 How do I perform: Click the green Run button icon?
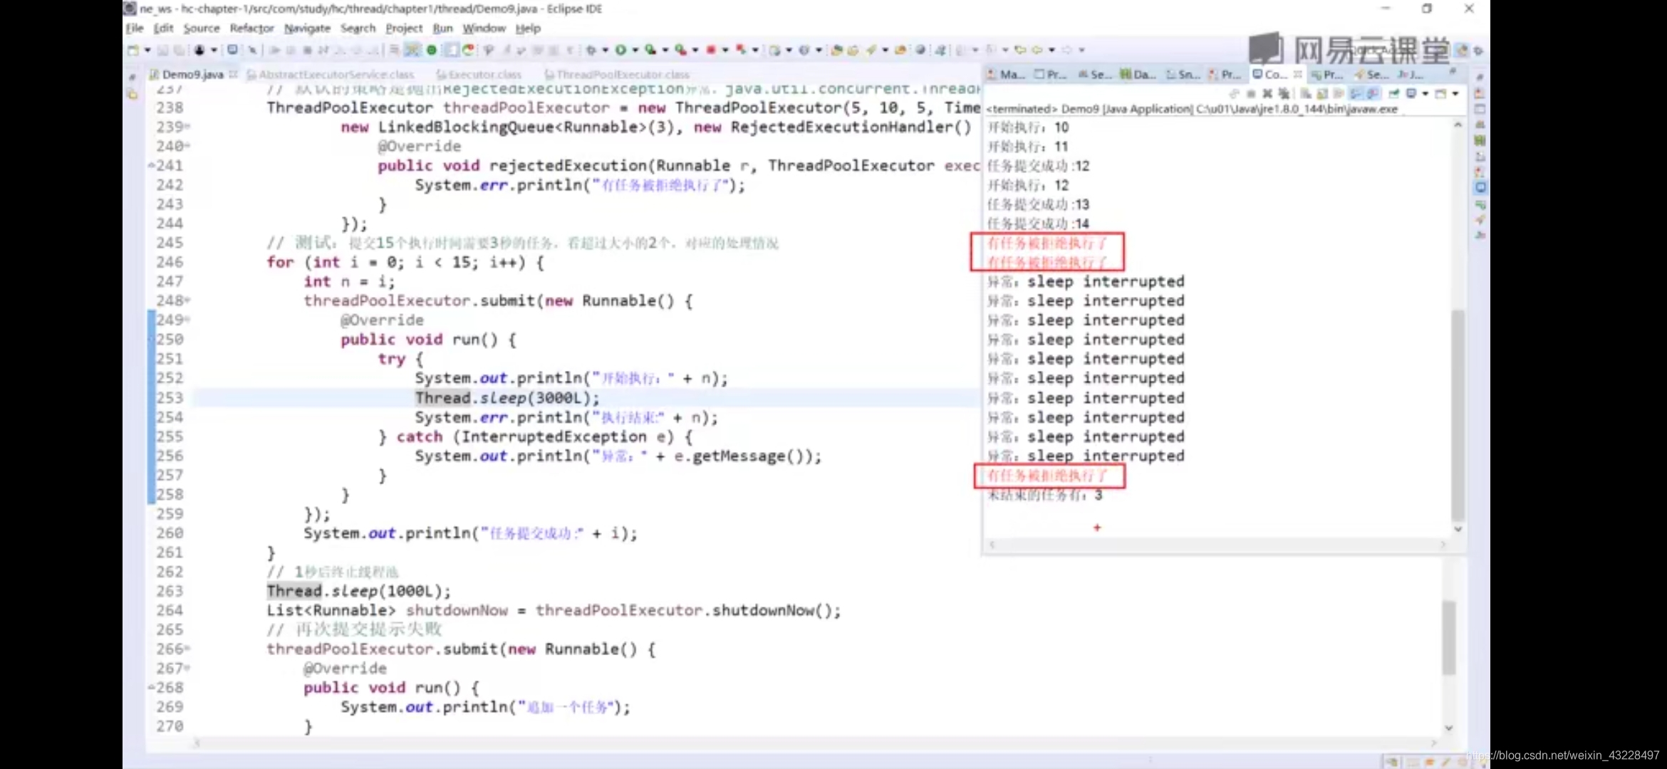coord(620,50)
